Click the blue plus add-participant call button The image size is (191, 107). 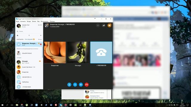pyautogui.click(x=81, y=84)
